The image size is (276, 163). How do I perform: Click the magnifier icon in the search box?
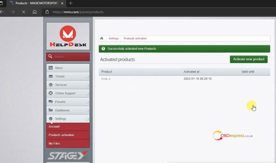(50, 57)
